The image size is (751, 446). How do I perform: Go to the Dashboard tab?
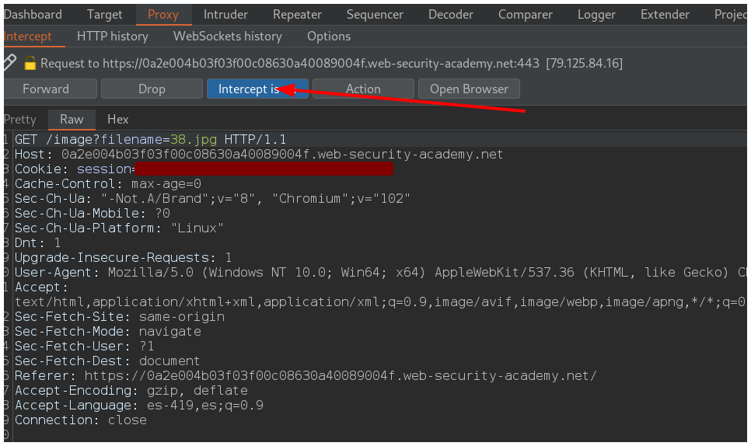[x=32, y=14]
